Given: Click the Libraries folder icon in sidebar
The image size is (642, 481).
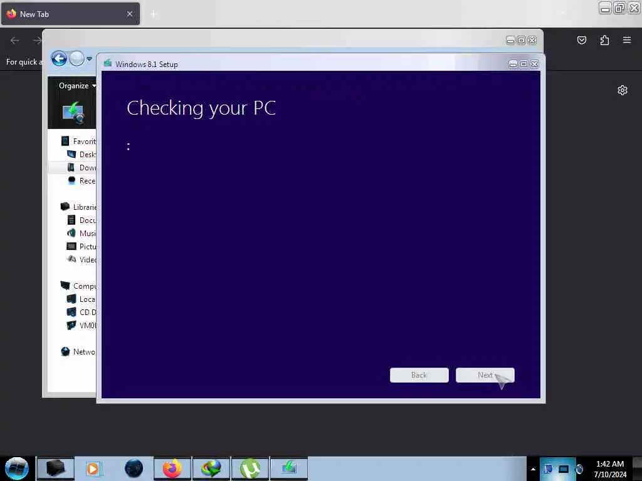Looking at the screenshot, I should 65,206.
